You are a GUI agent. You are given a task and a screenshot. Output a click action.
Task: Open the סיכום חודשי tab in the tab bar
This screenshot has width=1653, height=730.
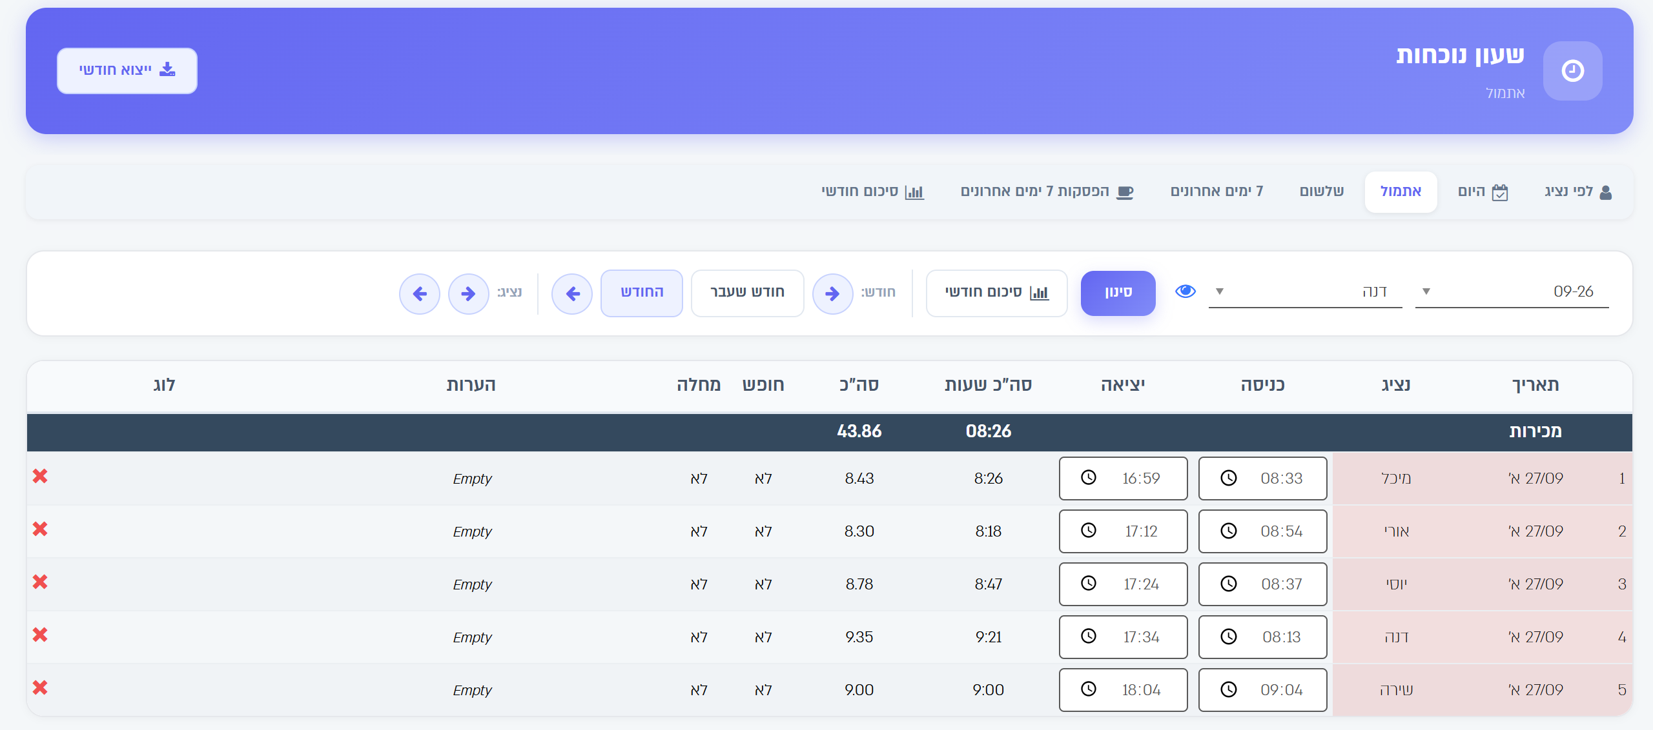872,192
